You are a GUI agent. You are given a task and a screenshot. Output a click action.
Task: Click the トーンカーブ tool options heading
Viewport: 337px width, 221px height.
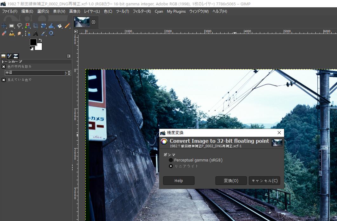point(12,61)
